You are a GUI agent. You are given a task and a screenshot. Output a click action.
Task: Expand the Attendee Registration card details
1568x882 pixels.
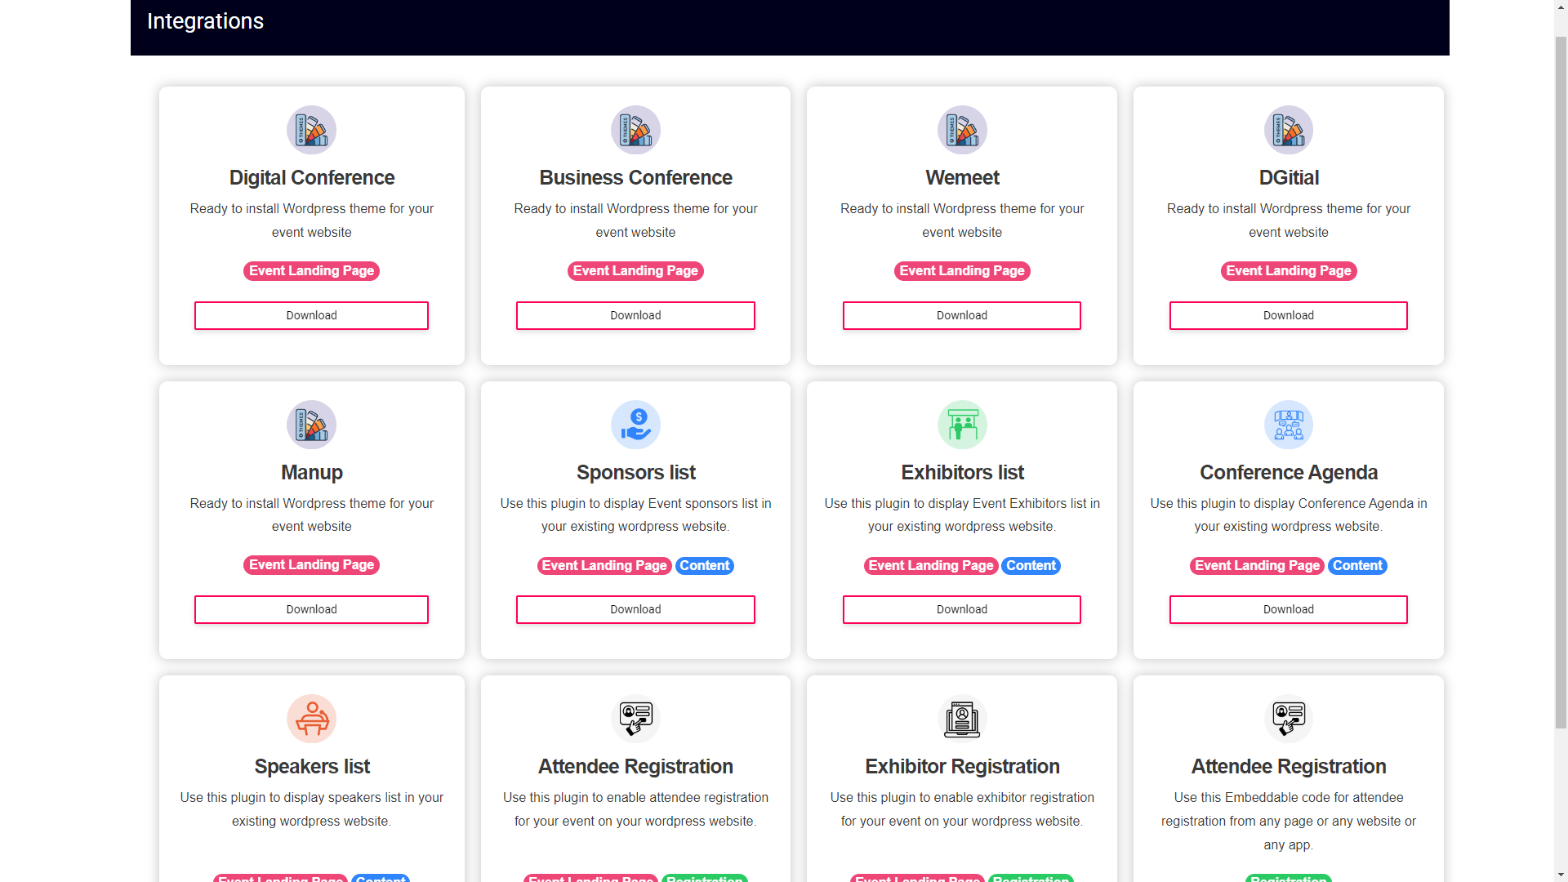635,767
